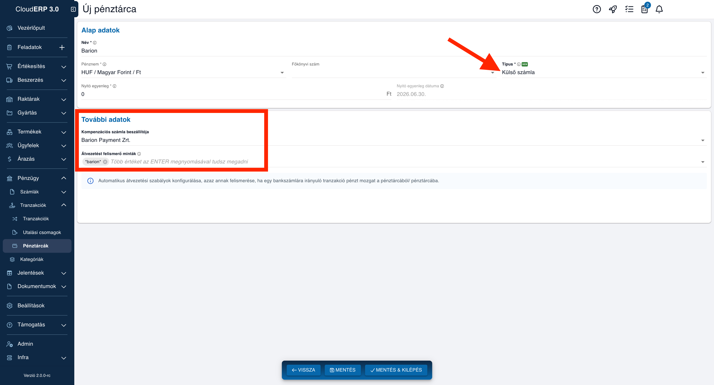Screen dimensions: 714x385
Task: Click info icon next to Típus label
Action: [x=519, y=64]
